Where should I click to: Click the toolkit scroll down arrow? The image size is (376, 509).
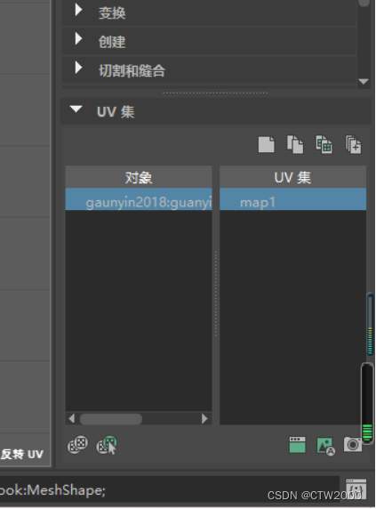(364, 81)
